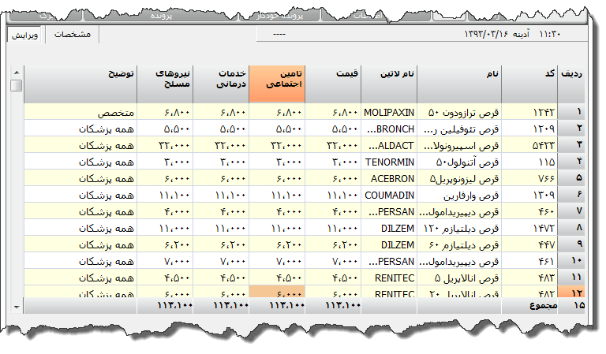This screenshot has height=354, width=606.
Task: Click drug name قرص آتنولول۵۰
Action: pos(459,162)
